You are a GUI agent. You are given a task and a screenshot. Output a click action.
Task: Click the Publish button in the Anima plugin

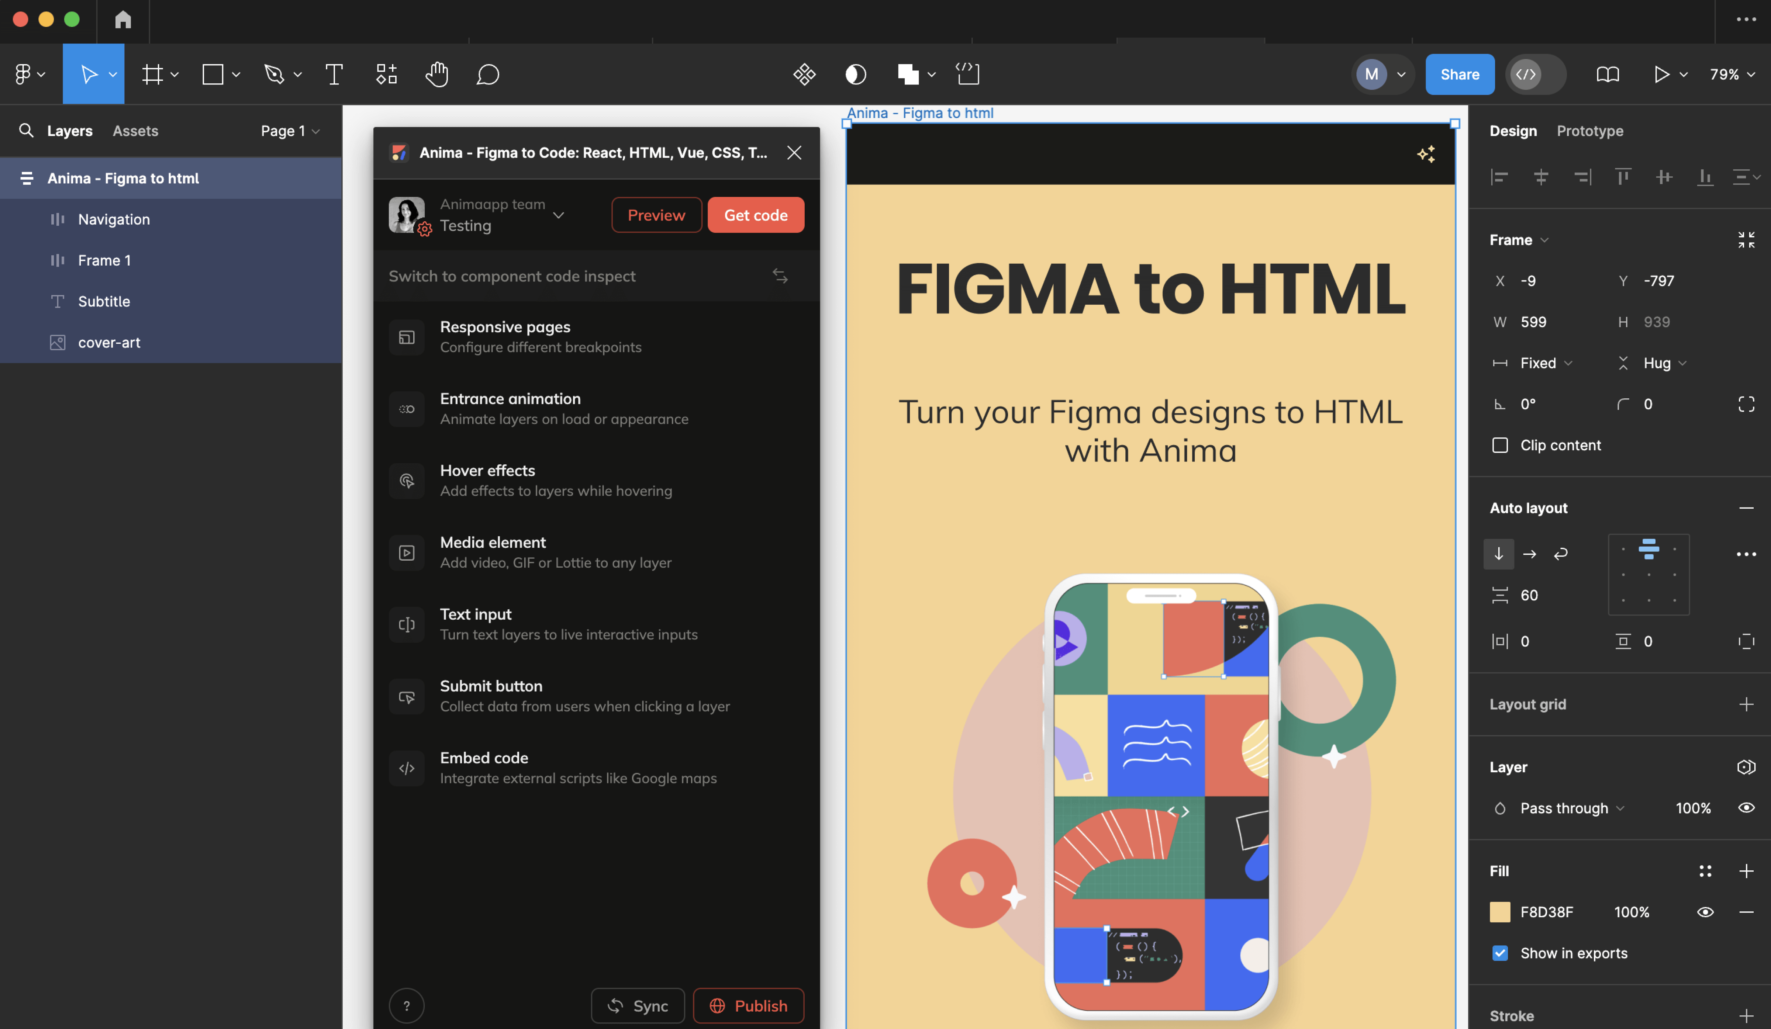click(749, 1005)
